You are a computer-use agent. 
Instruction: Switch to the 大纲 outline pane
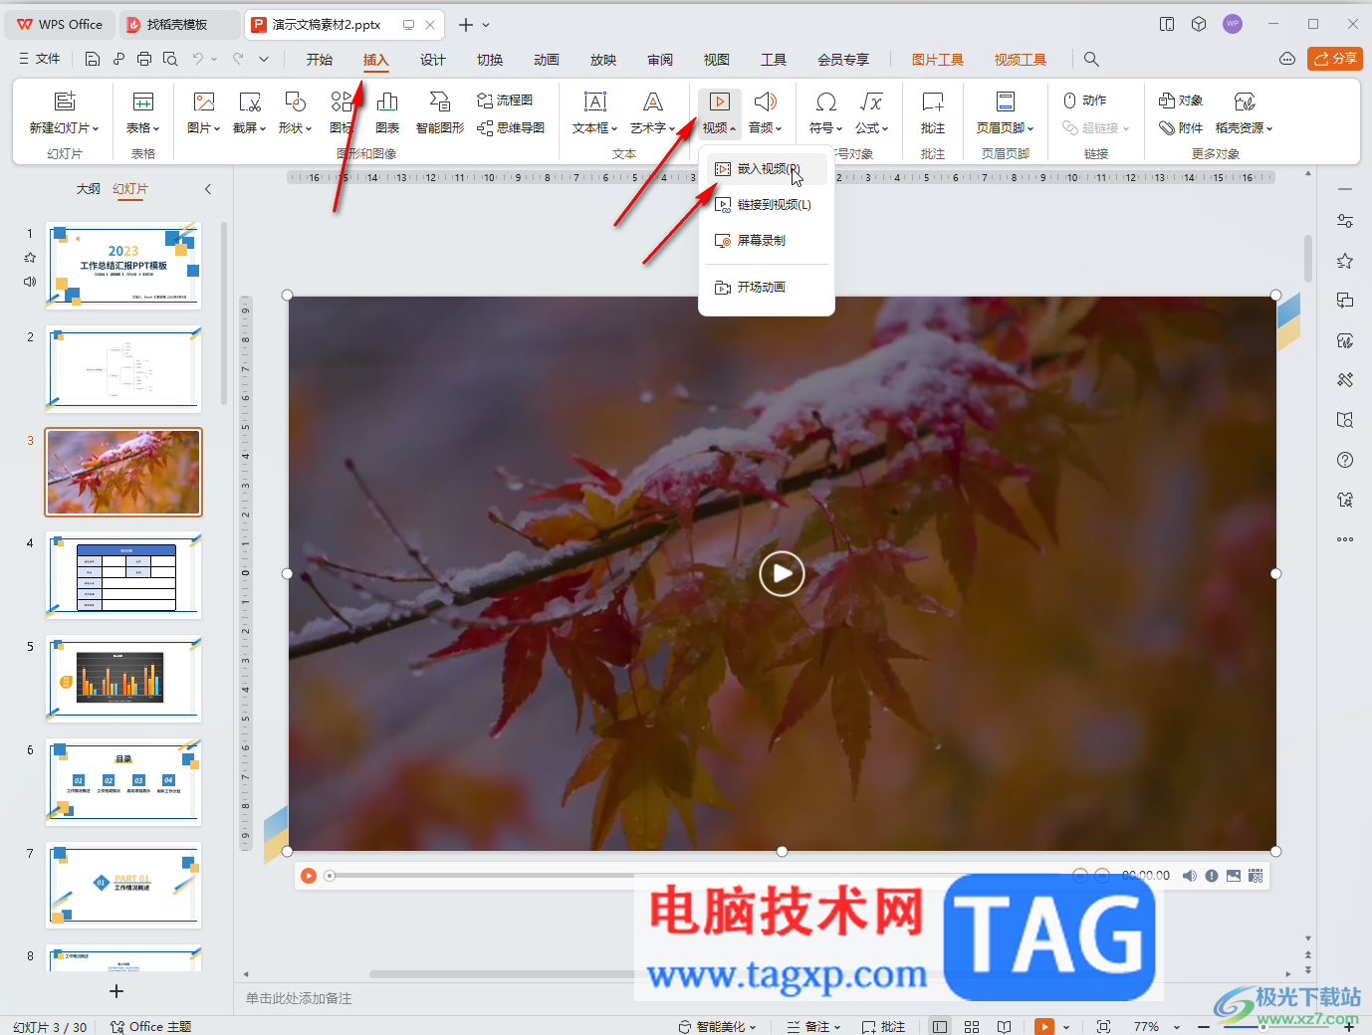[89, 188]
